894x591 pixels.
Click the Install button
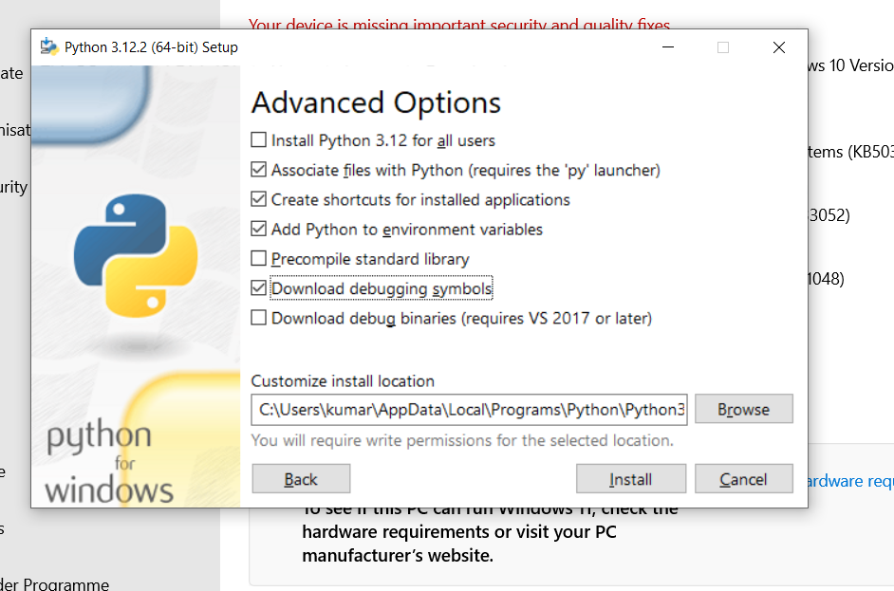coord(630,478)
